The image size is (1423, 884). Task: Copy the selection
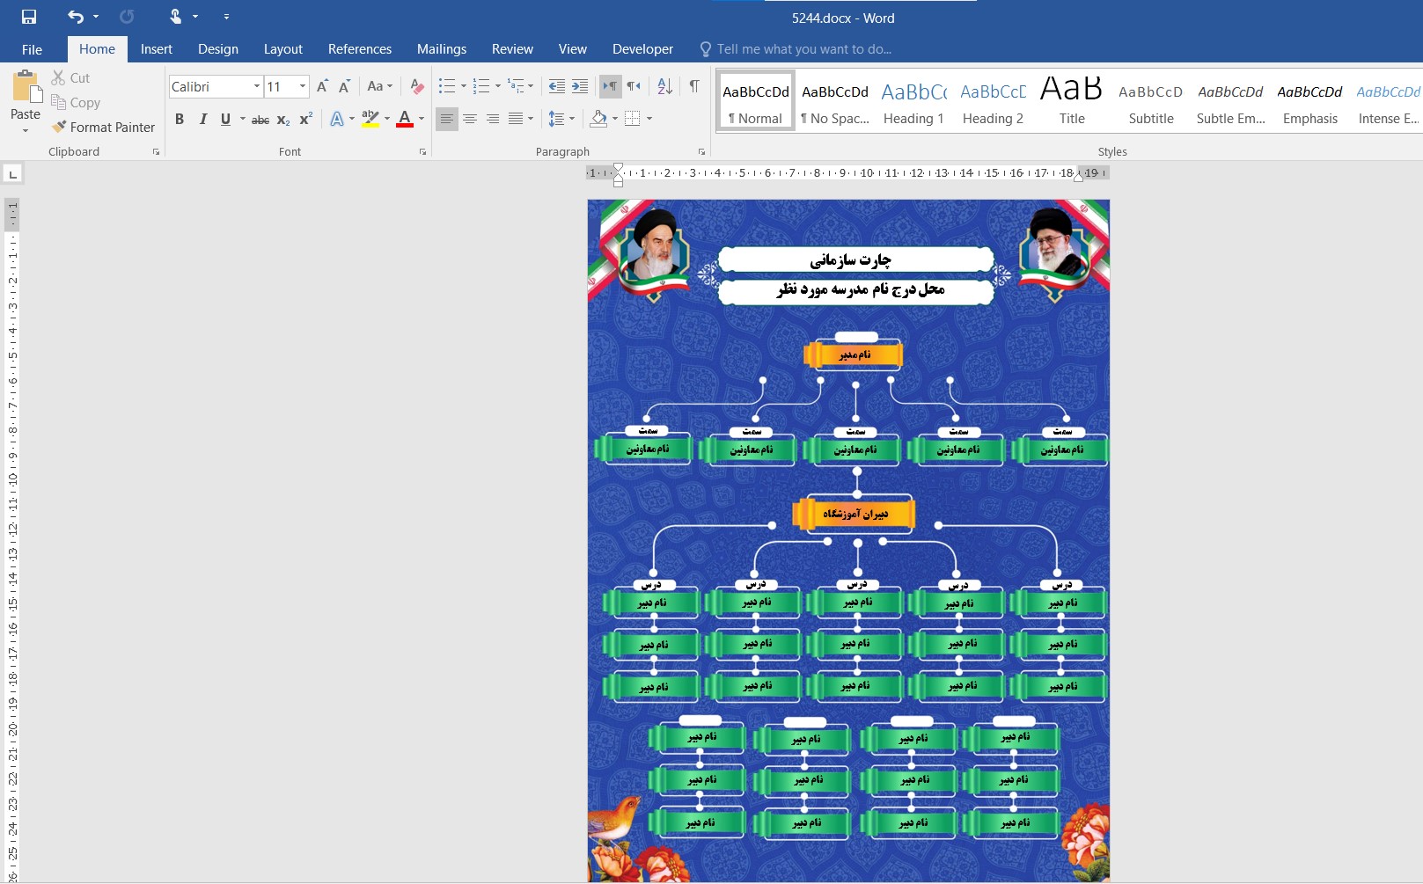point(76,103)
